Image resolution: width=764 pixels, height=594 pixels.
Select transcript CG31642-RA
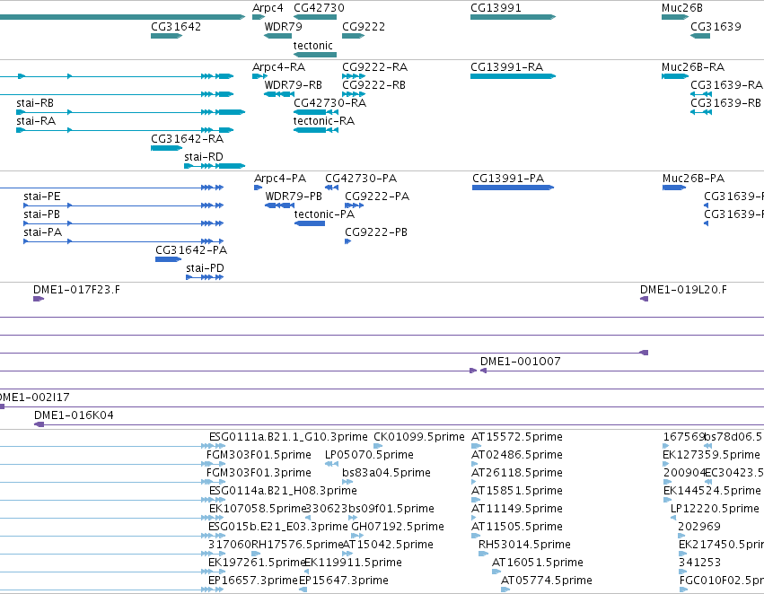(x=166, y=148)
